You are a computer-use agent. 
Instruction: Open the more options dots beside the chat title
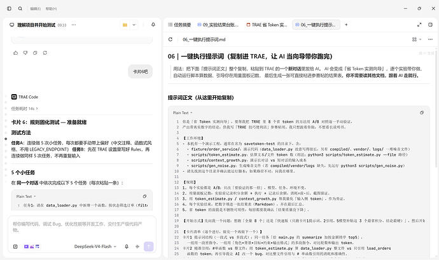click(74, 25)
